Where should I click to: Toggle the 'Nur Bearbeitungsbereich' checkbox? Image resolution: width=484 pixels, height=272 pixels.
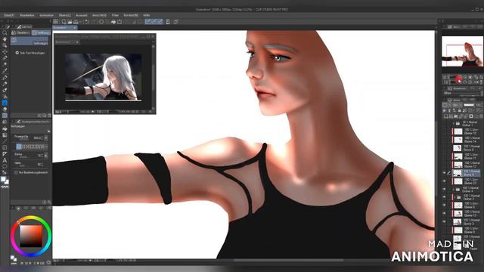[16, 172]
